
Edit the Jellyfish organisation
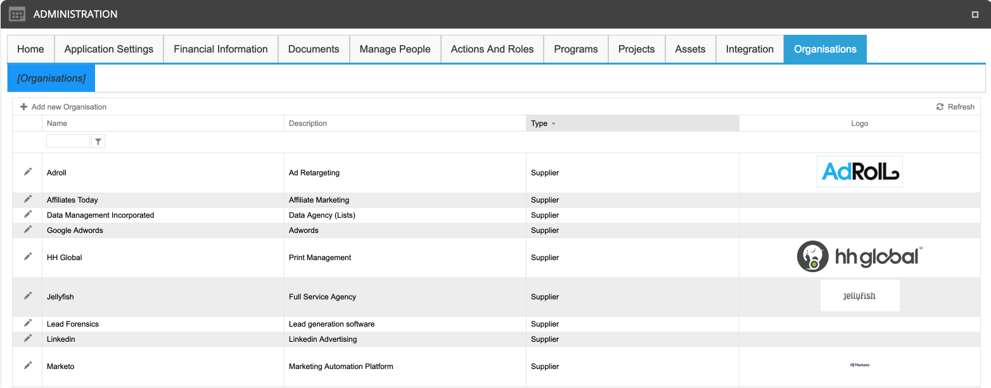(x=27, y=296)
